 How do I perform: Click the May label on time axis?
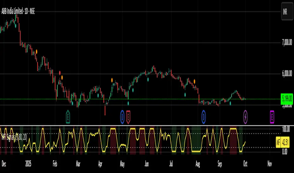click(122, 164)
